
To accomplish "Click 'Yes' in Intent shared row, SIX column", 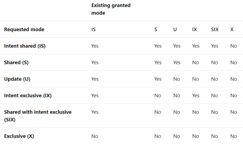I will 215,46.
